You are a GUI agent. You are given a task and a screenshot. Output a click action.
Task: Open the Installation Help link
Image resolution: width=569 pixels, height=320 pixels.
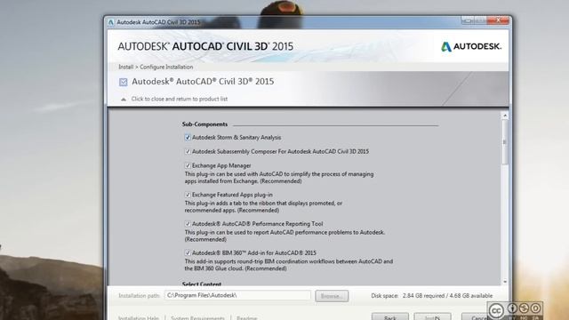coord(139,318)
